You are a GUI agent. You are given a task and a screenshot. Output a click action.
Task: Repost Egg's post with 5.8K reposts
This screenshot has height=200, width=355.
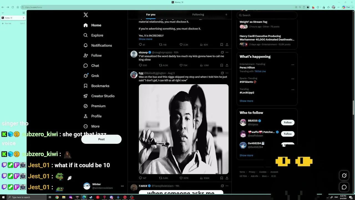coord(163,178)
